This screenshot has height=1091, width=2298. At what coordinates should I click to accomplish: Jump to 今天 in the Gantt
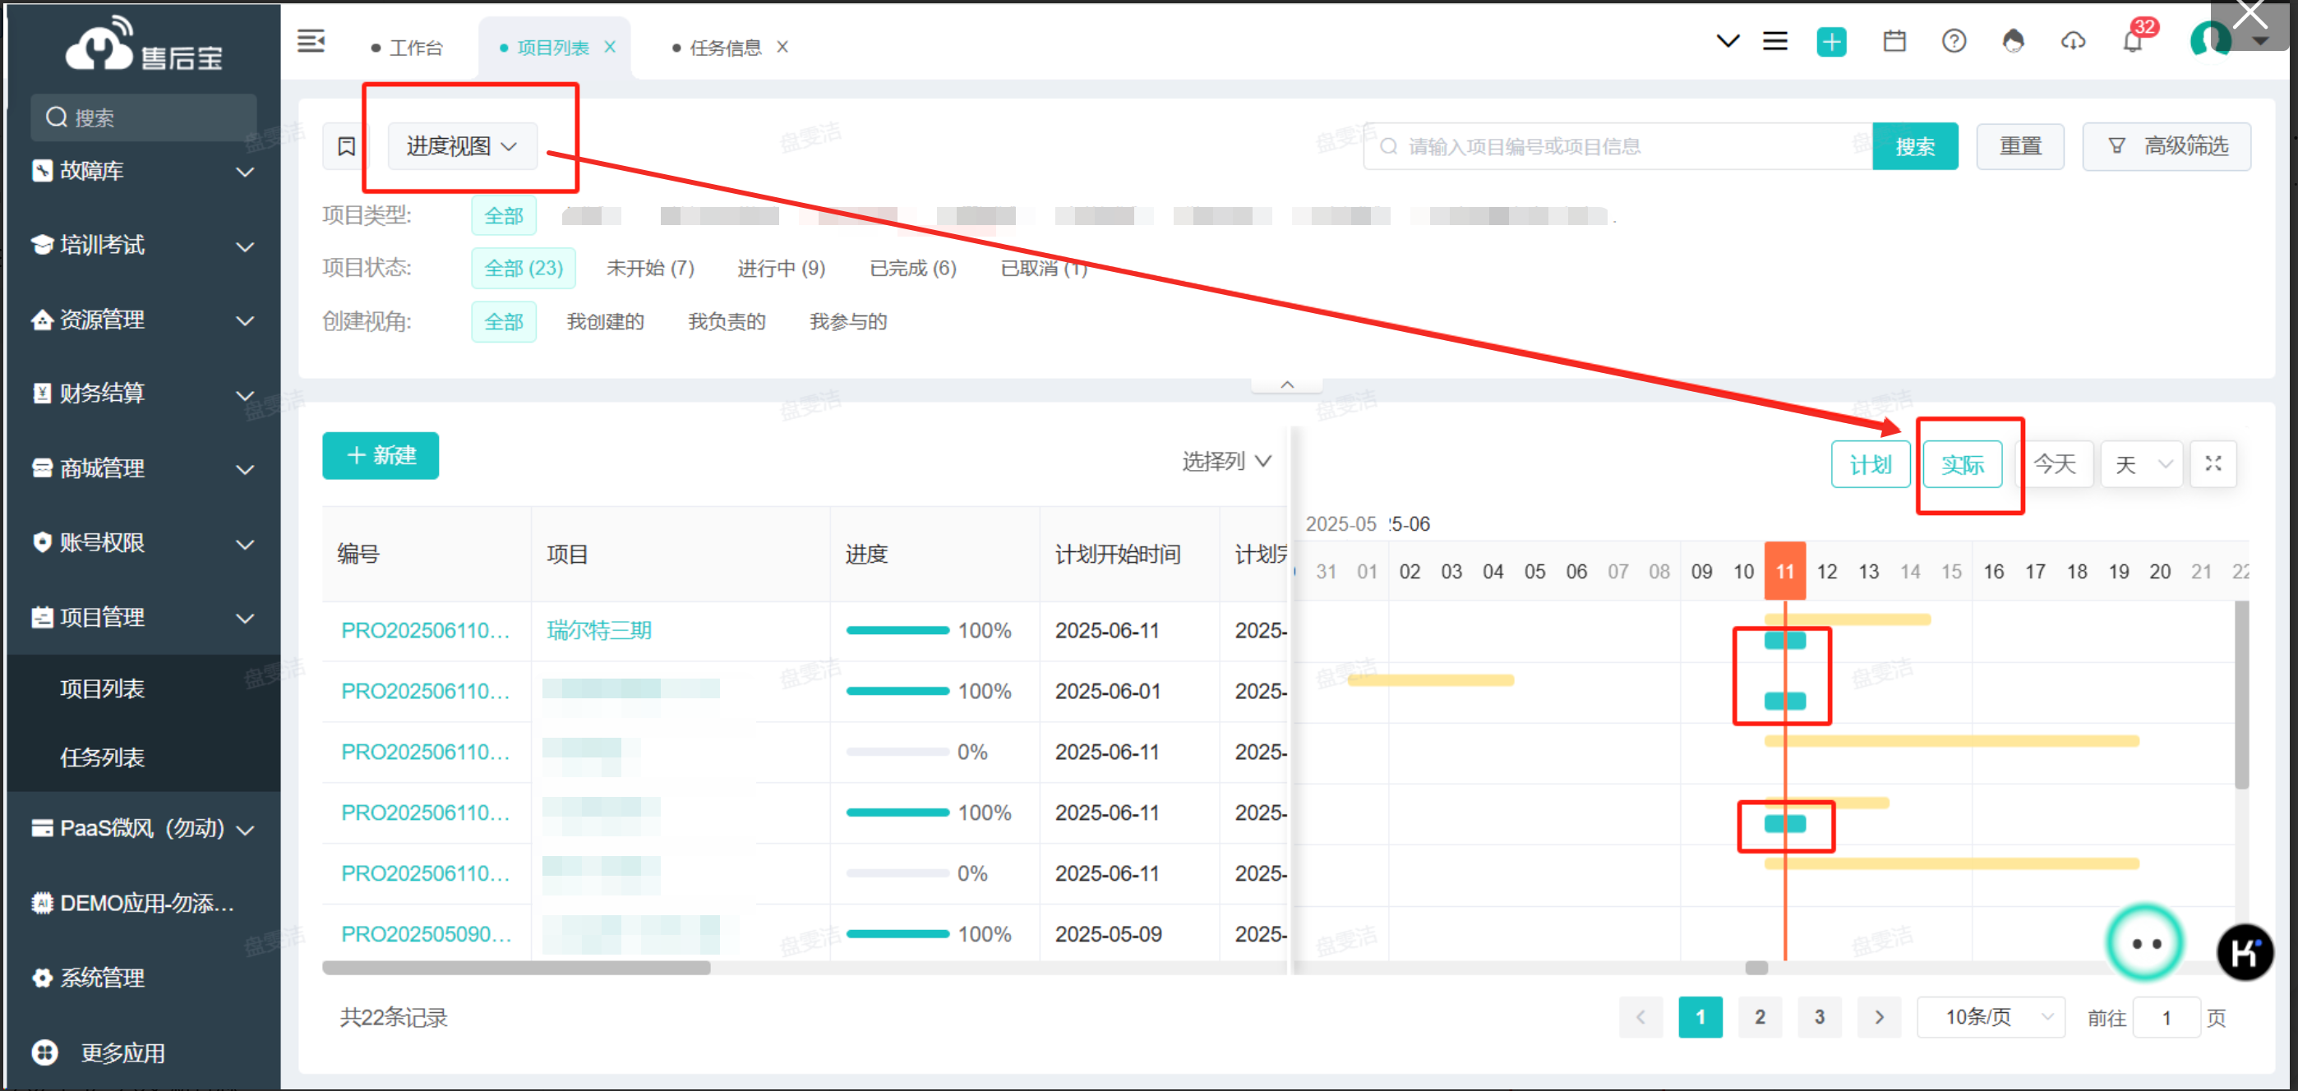point(2054,464)
